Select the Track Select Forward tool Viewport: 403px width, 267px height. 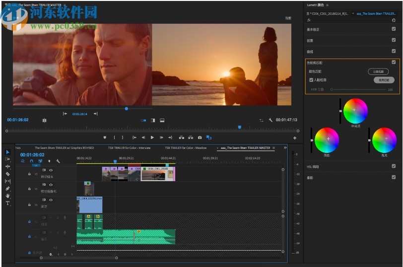coord(8,159)
